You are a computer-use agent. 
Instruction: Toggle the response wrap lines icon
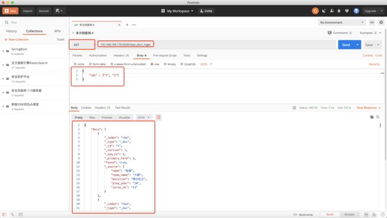click(158, 117)
